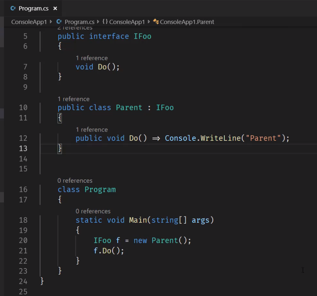
Task: Show the 1 reference lens above Parent's Do method
Action: (92, 130)
